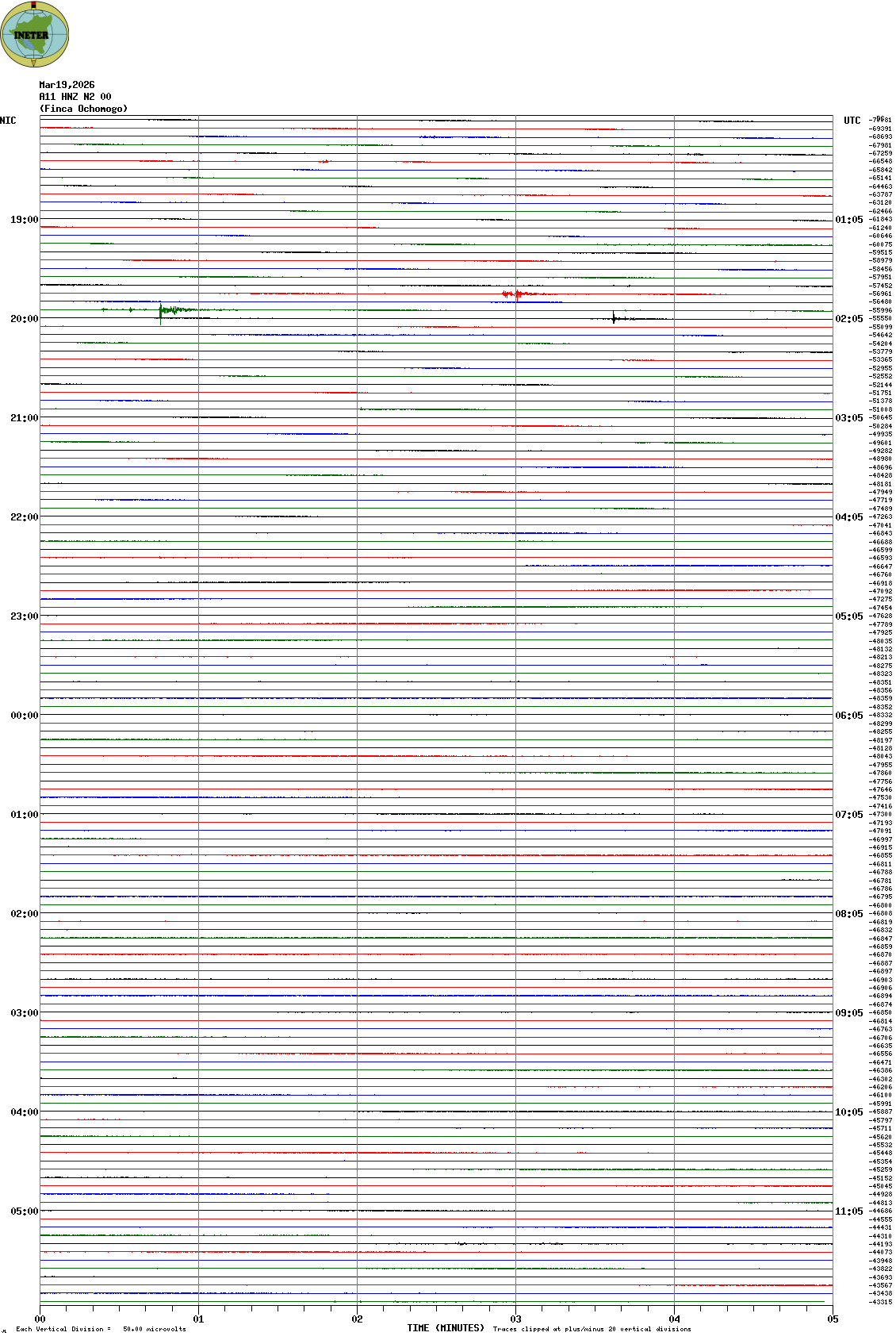896x1340 pixels.
Task: Click the NIC local time header
Action: (8, 121)
